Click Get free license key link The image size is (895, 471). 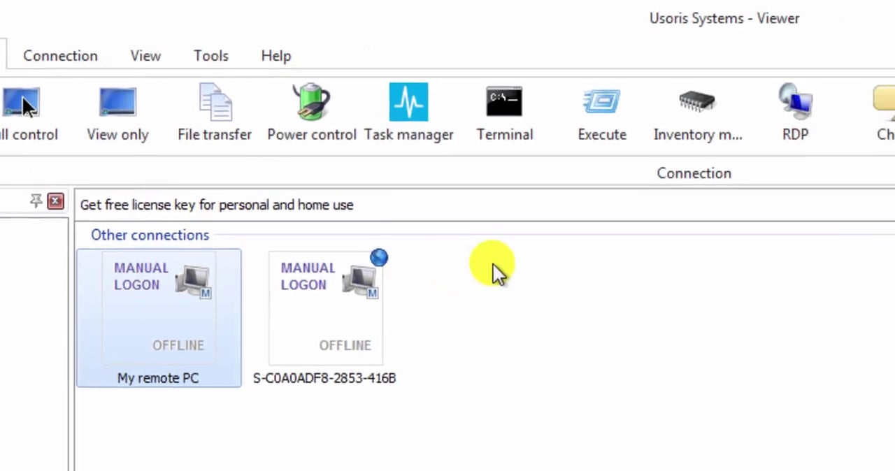click(217, 205)
